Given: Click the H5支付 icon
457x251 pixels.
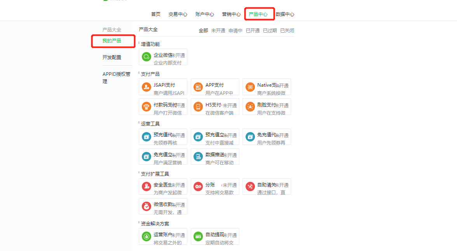Looking at the screenshot, I should pos(198,106).
